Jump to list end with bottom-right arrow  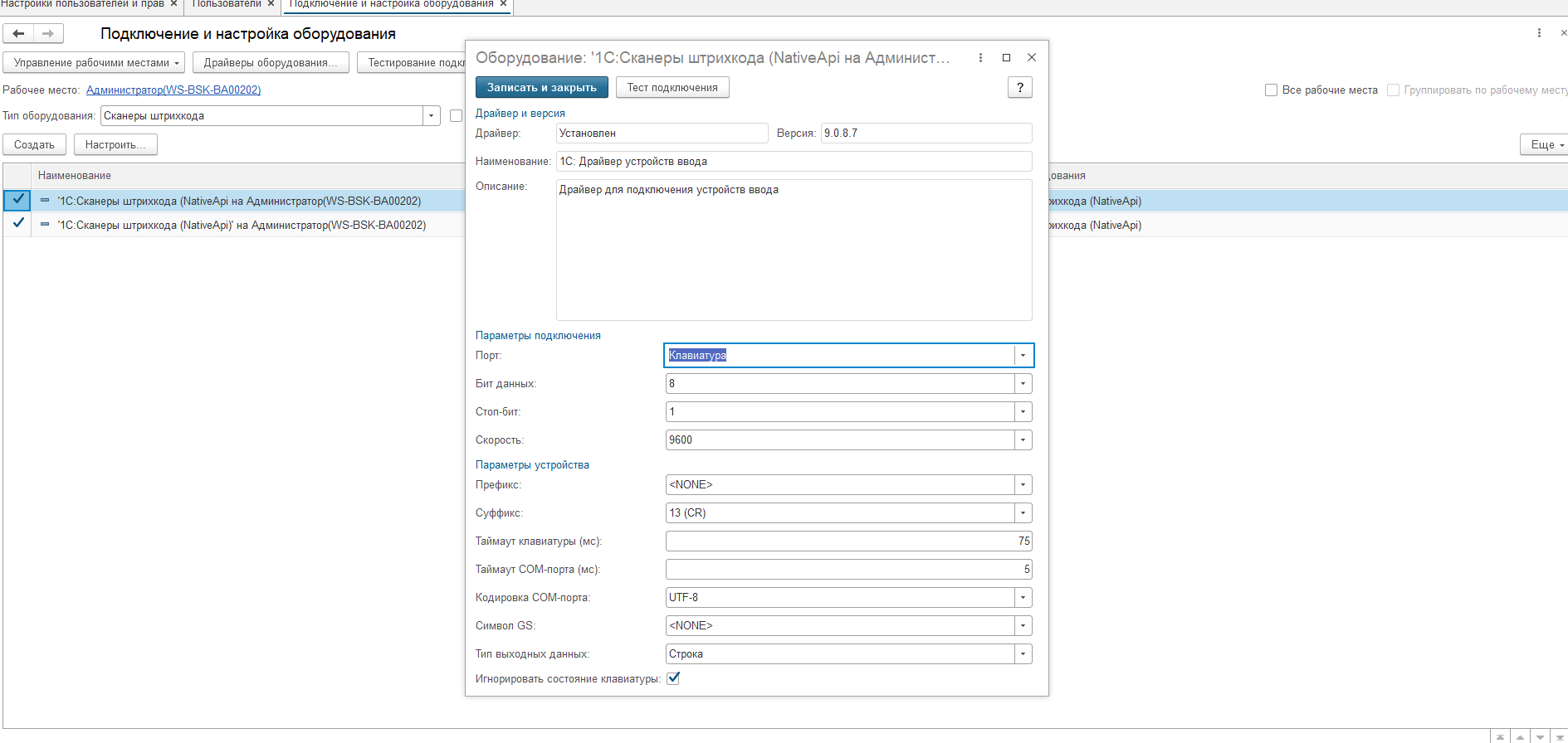1560,737
